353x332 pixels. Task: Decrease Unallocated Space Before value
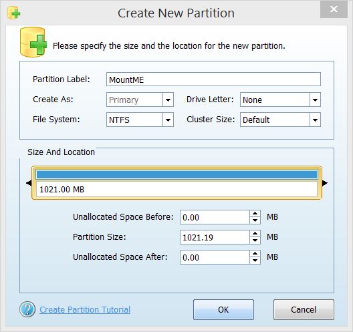pos(255,220)
